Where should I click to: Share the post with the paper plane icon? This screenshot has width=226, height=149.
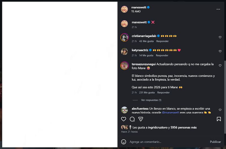tap(141, 119)
